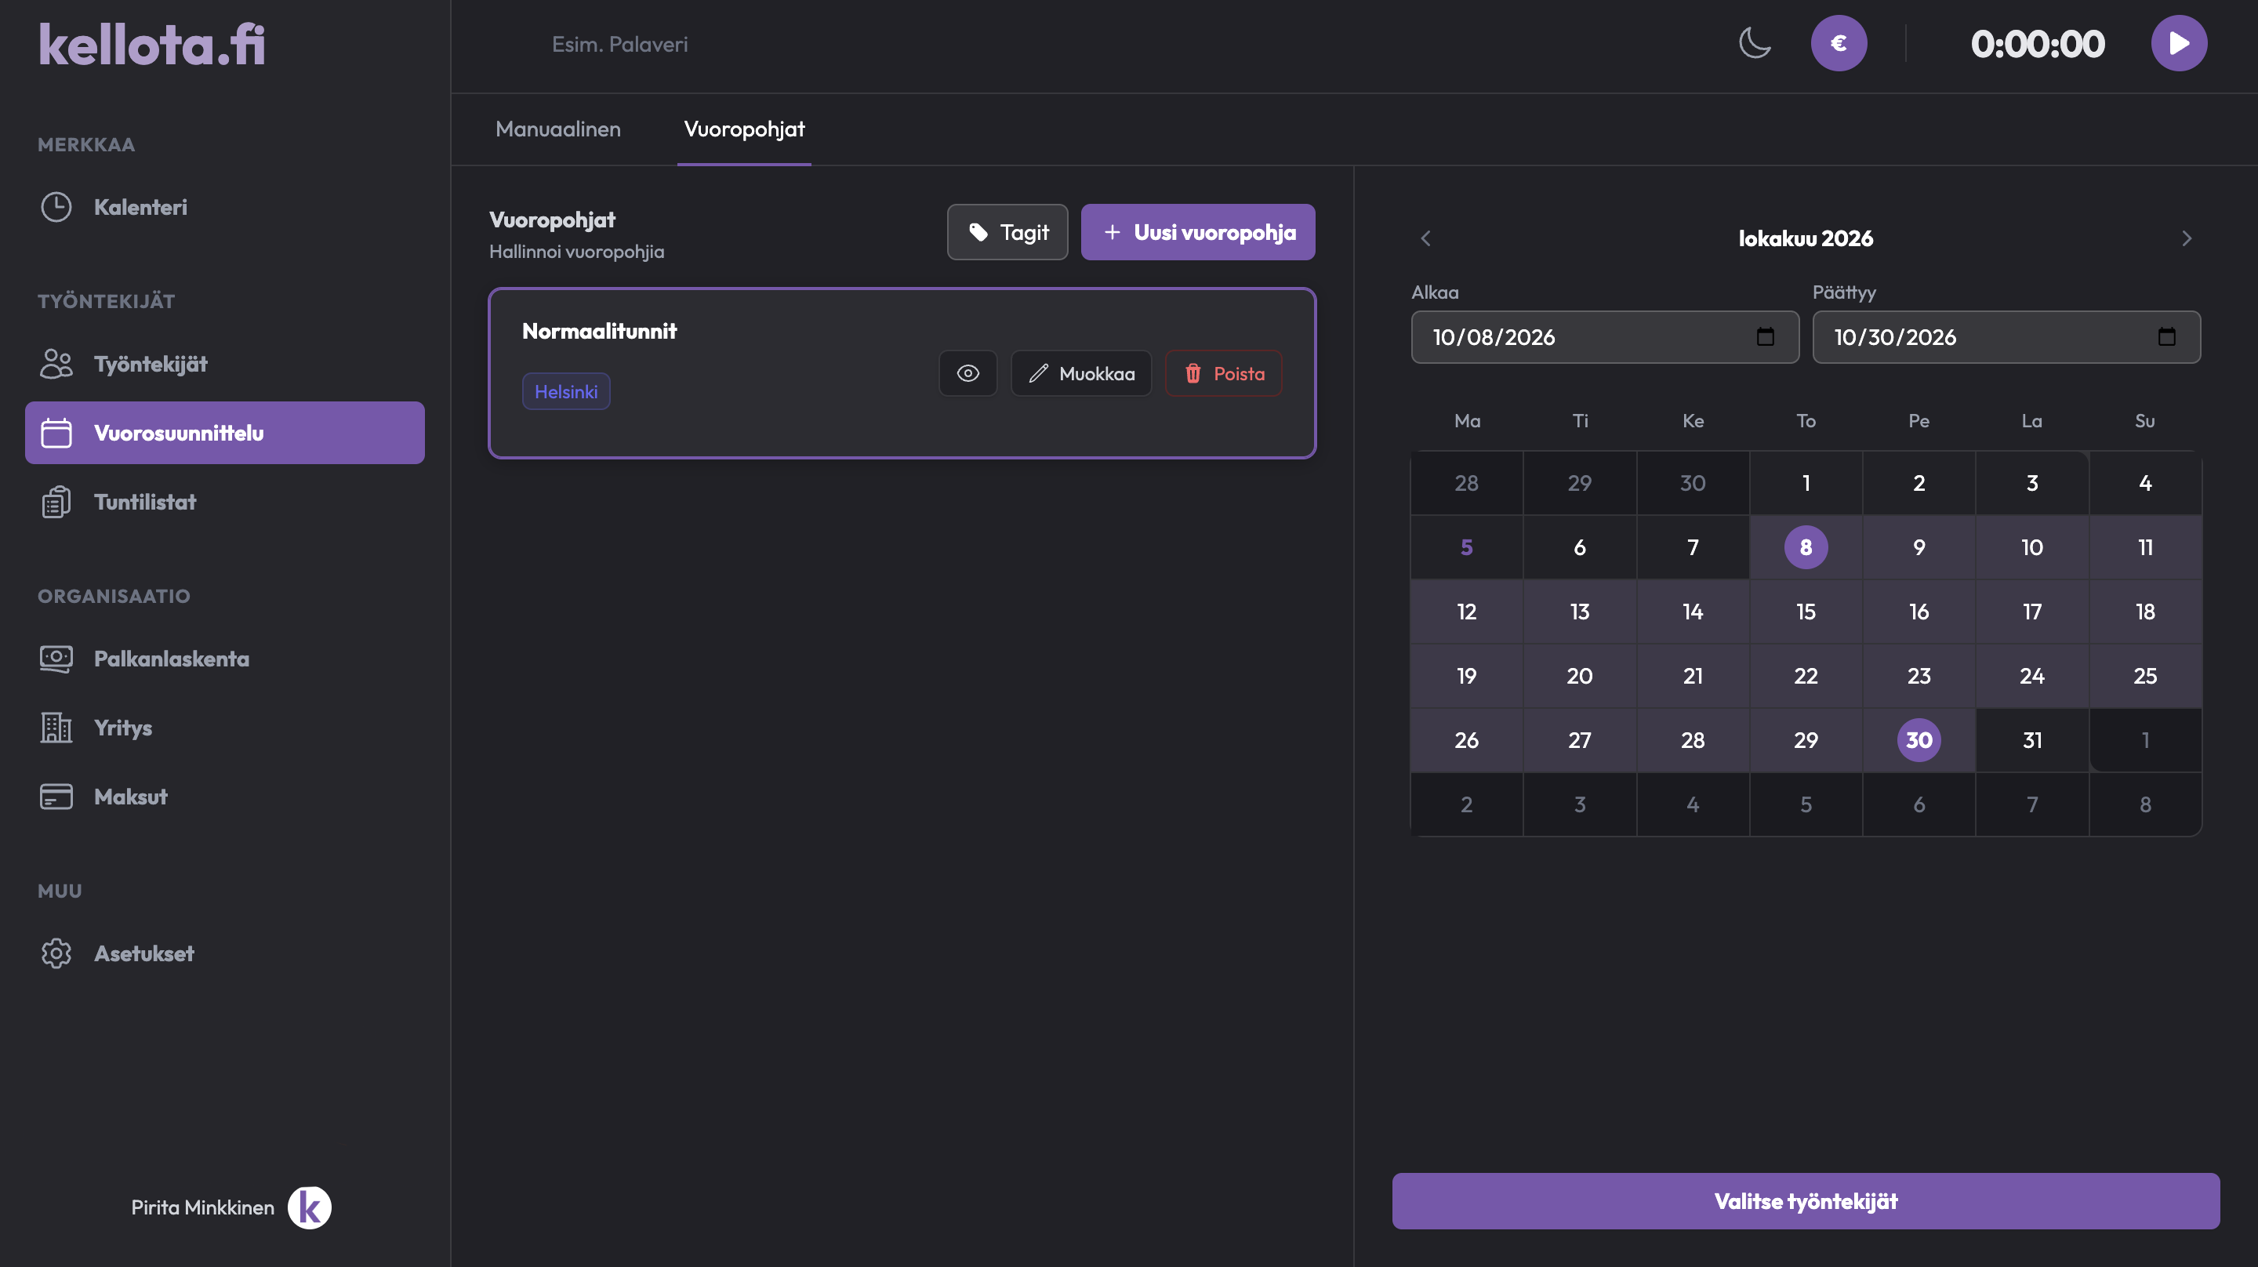Open Alkaa date picker icon
Viewport: 2258px width, 1267px height.
coord(1766,336)
